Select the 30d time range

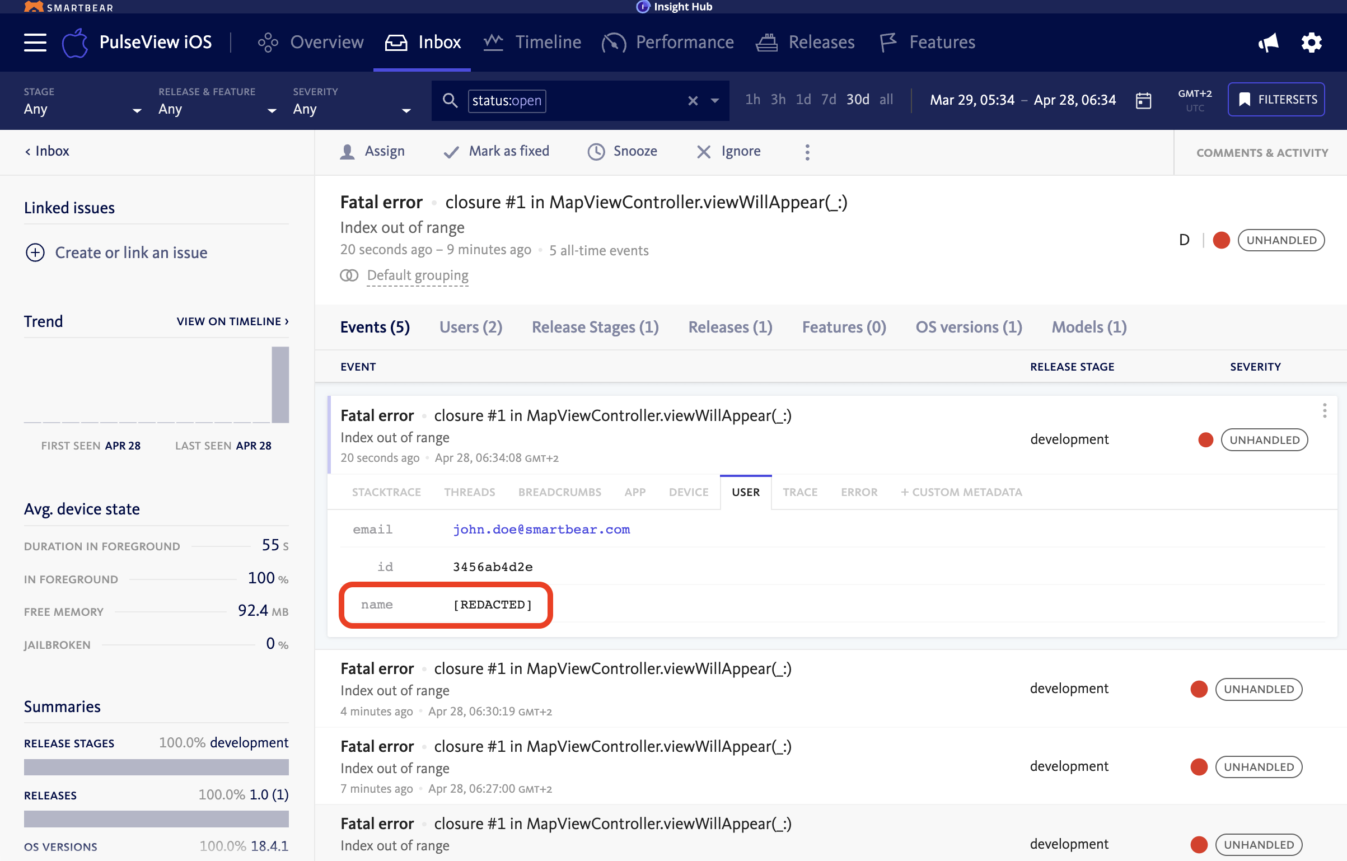tap(858, 100)
